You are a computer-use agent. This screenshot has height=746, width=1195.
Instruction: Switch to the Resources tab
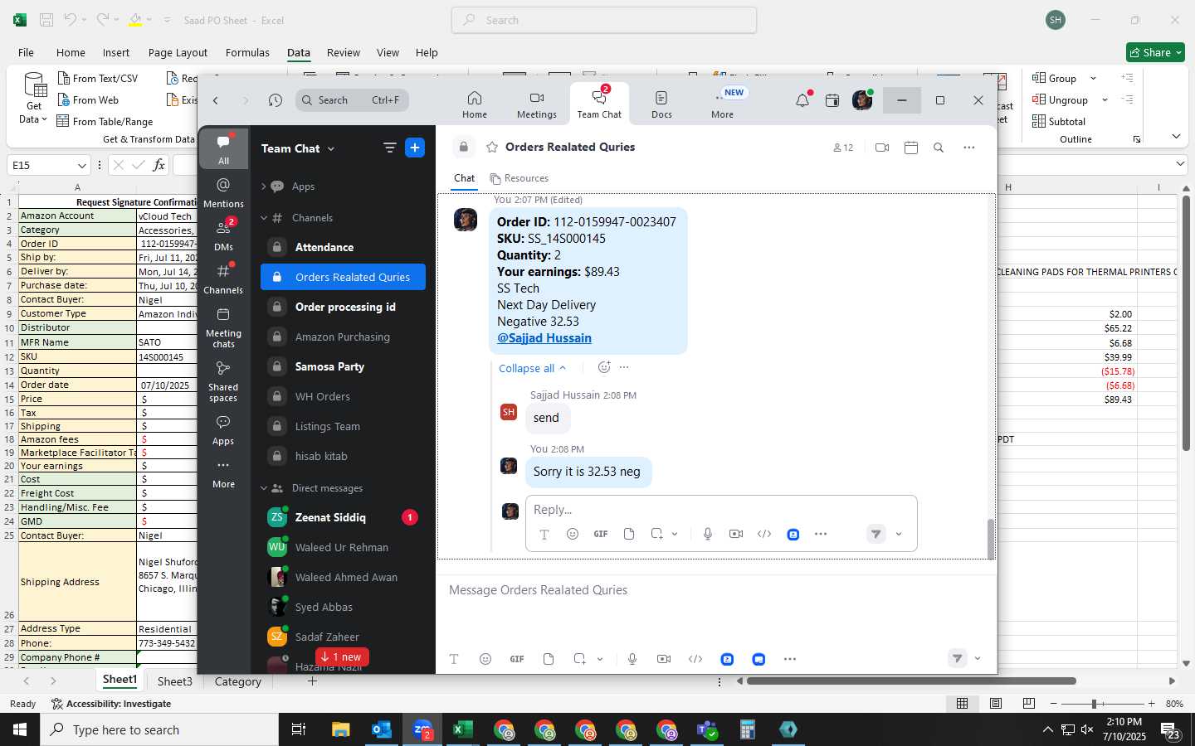coord(519,178)
